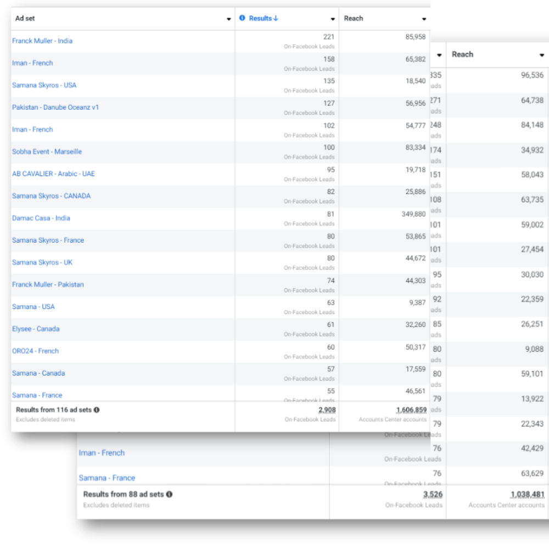Image resolution: width=549 pixels, height=549 pixels.
Task: Click the reach value 83,334
Action: (x=416, y=147)
